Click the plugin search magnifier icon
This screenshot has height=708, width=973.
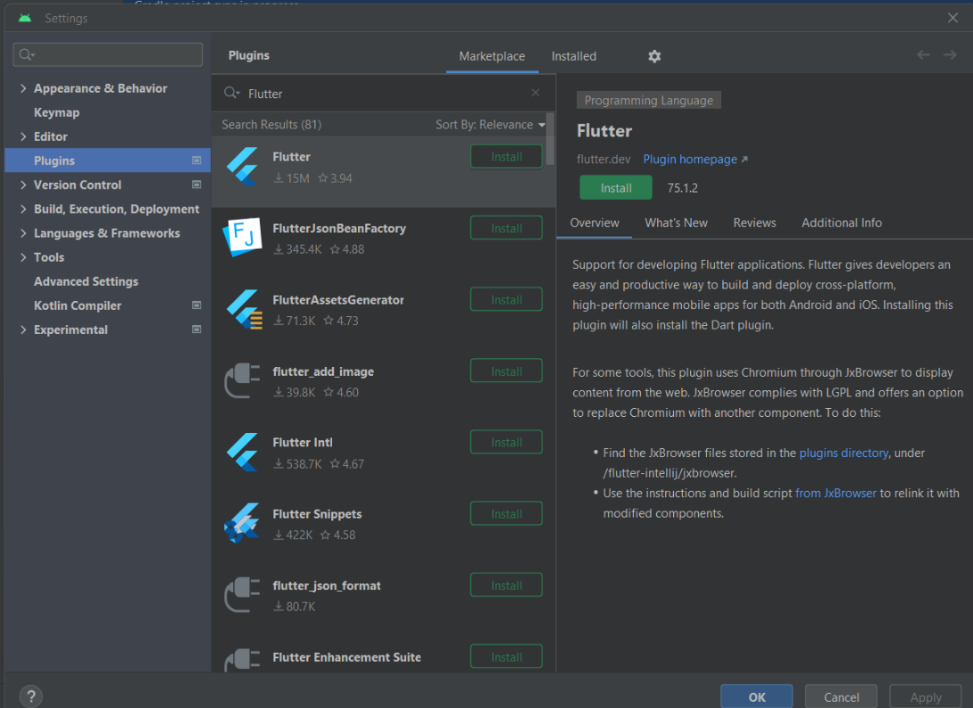[231, 93]
